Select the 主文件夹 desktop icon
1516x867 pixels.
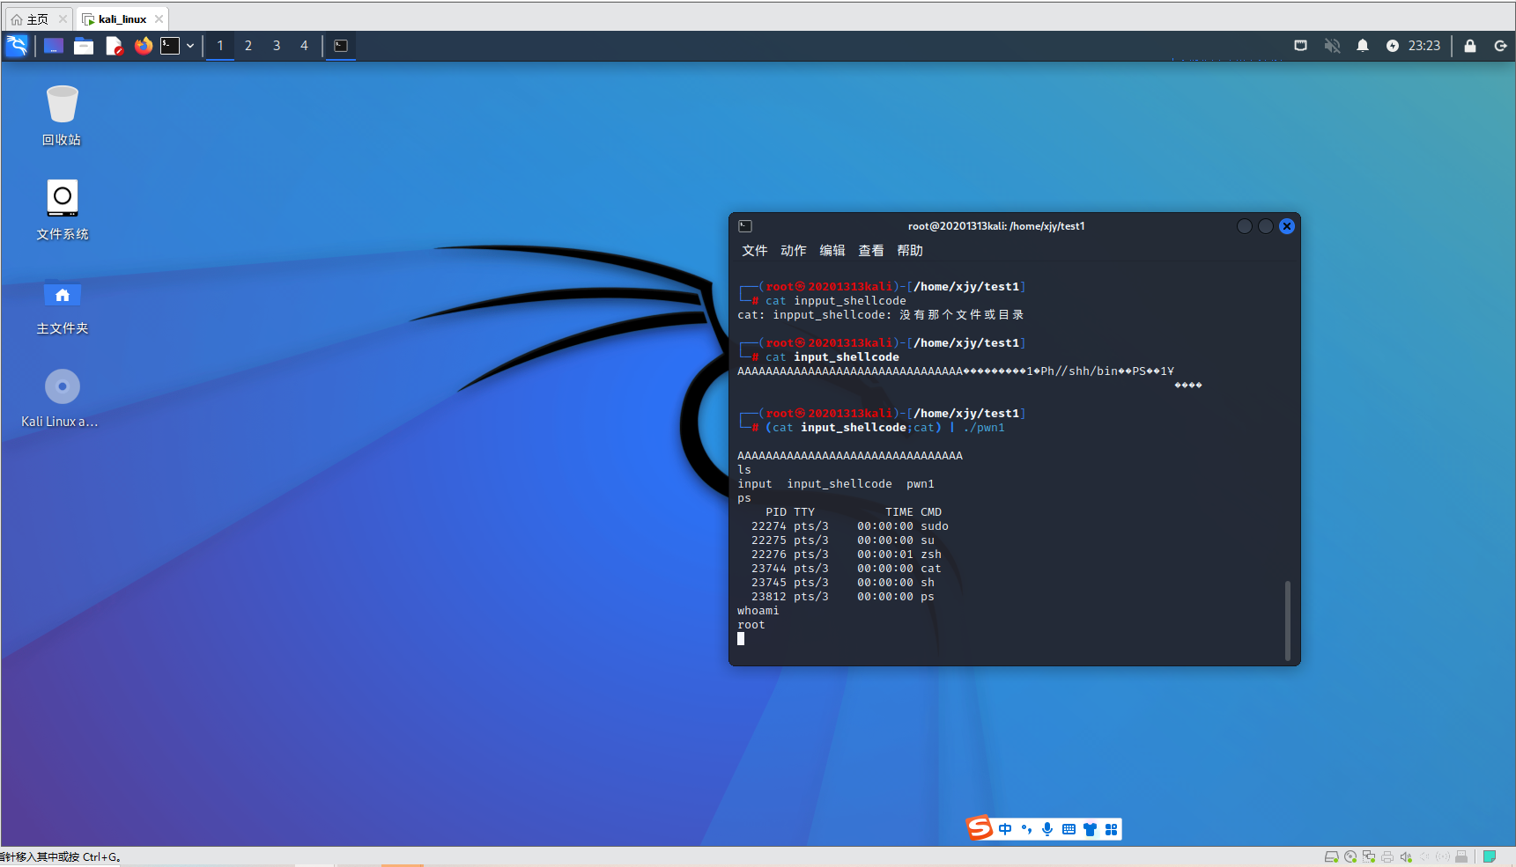click(62, 305)
